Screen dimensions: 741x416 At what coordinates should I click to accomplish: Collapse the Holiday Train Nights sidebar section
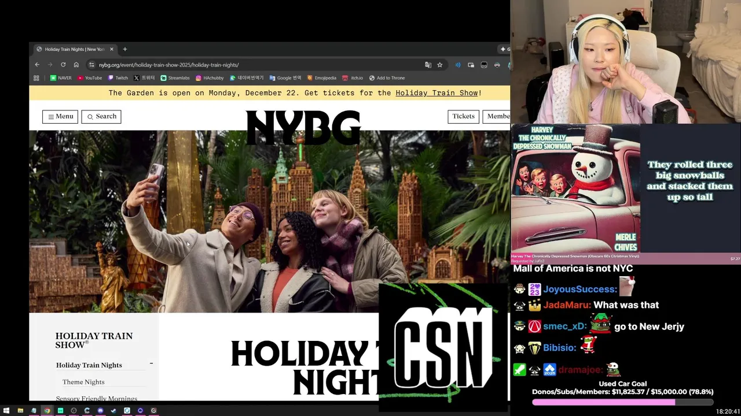pos(151,363)
